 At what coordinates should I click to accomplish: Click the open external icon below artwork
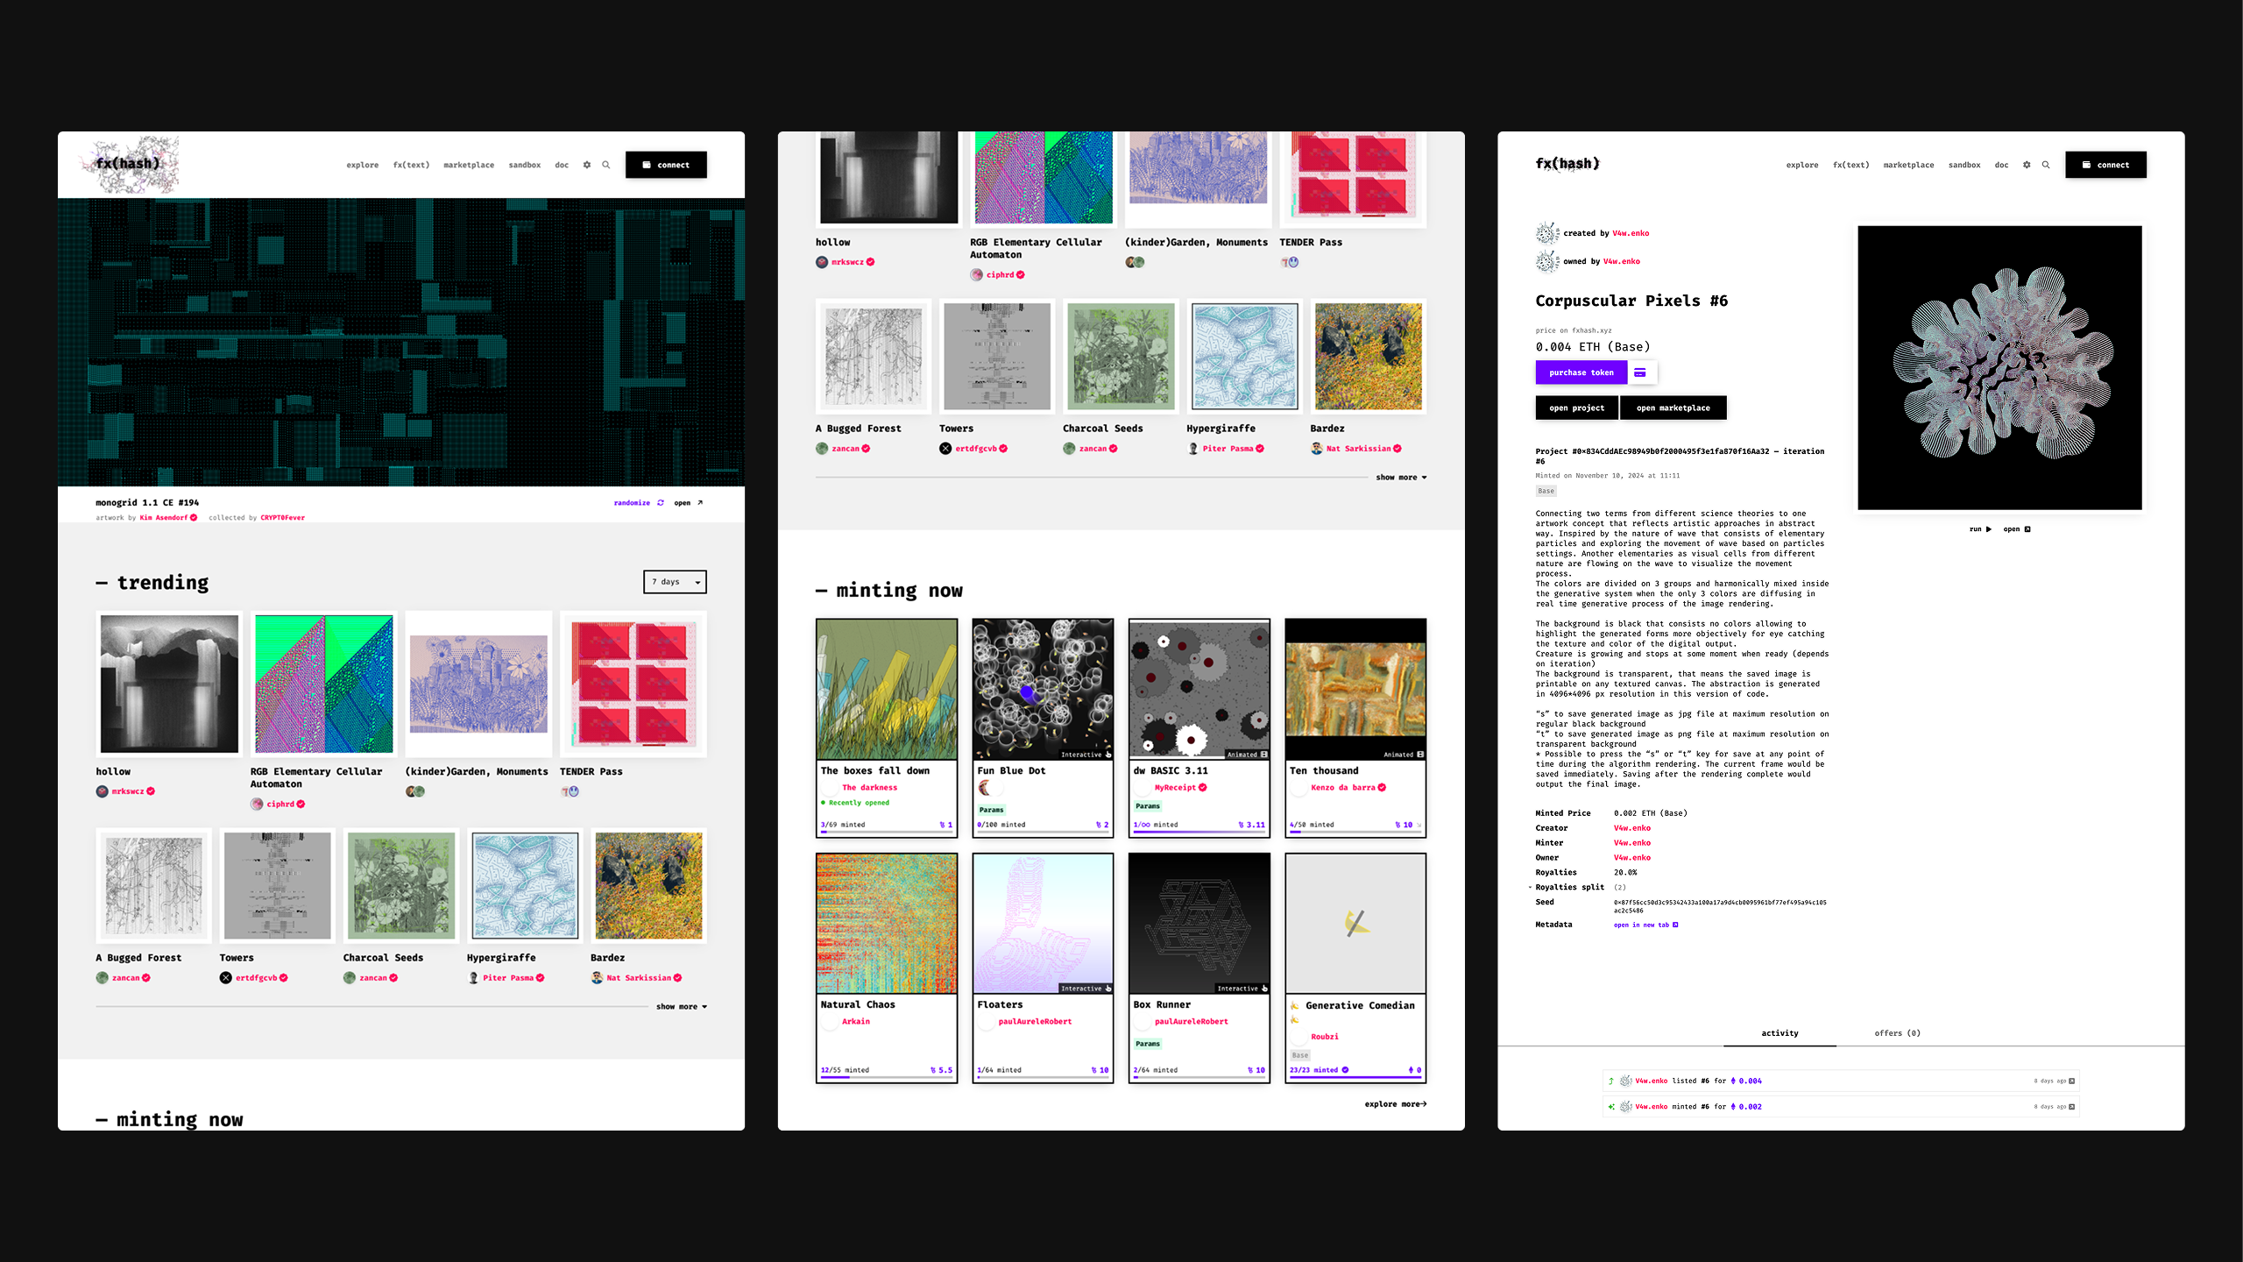(x=2027, y=529)
